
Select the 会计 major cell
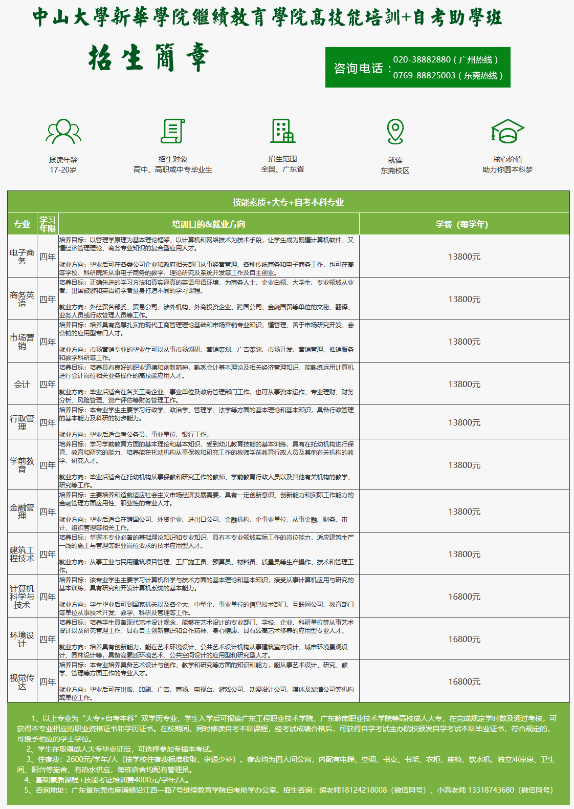pos(22,384)
